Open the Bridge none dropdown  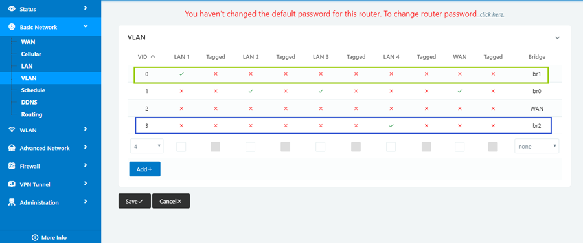536,146
